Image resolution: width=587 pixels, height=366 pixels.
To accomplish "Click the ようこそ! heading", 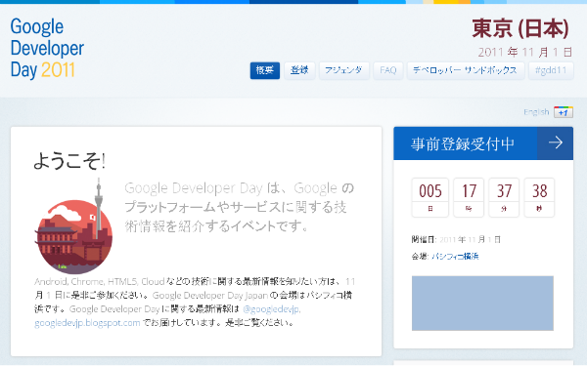I will (x=69, y=161).
